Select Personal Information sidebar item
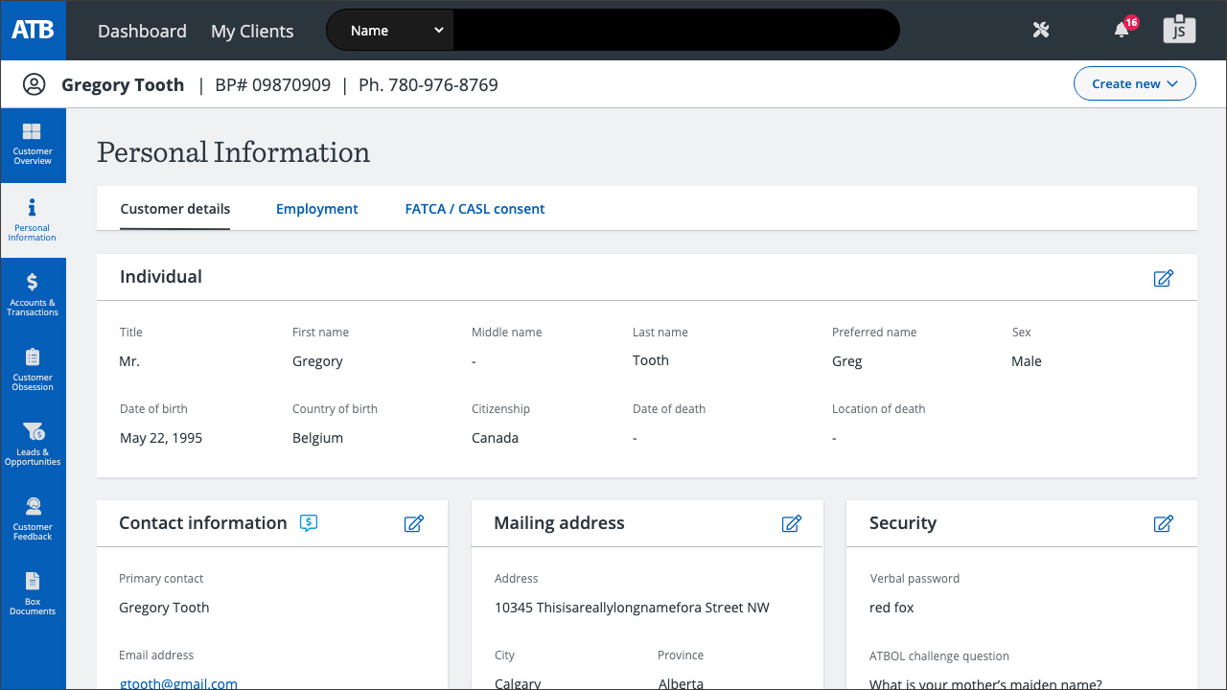 [x=33, y=220]
